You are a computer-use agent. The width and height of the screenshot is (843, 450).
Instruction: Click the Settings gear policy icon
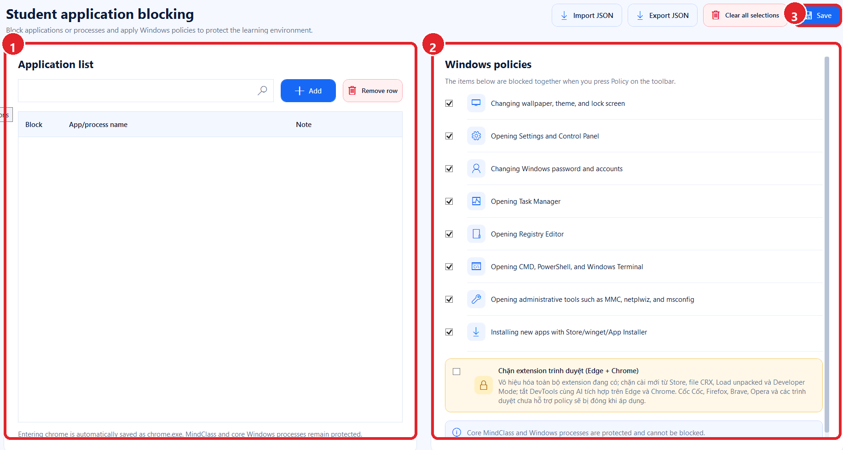pos(476,136)
